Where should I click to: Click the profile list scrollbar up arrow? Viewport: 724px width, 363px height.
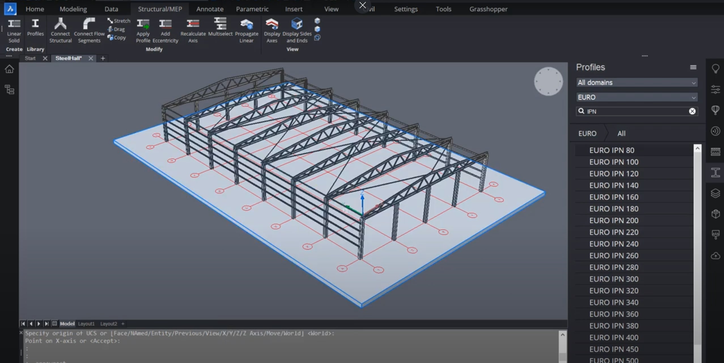pos(697,148)
